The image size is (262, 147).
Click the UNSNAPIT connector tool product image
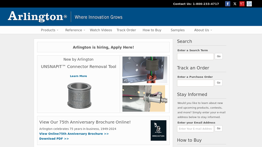point(79,96)
